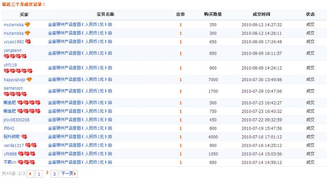The image size is (327, 179).
Task: Open buyer profile happyszwjp
Action: point(14,80)
